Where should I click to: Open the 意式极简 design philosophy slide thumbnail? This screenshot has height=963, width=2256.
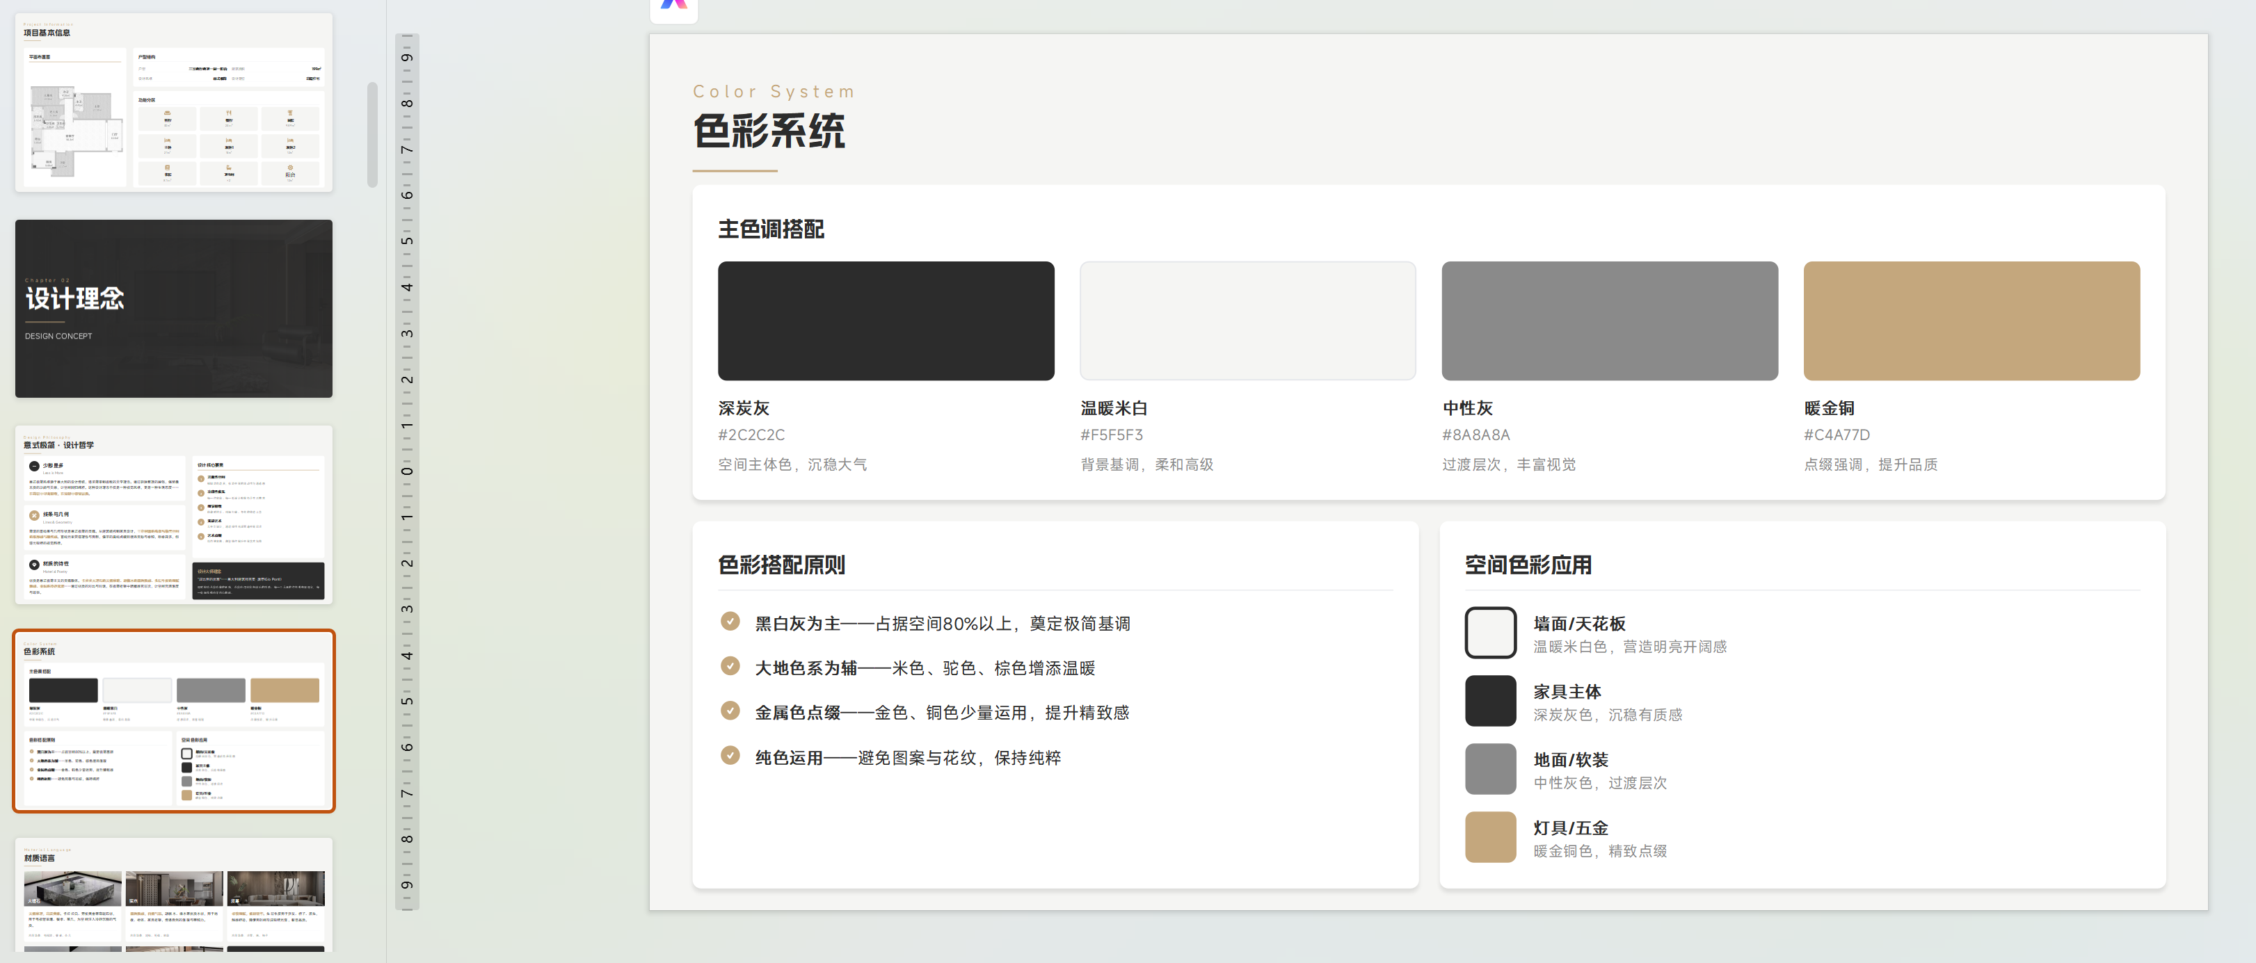[173, 515]
